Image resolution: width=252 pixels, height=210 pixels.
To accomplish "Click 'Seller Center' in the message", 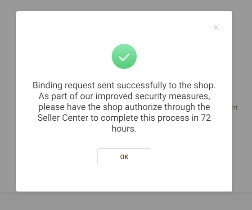I will tap(63, 118).
